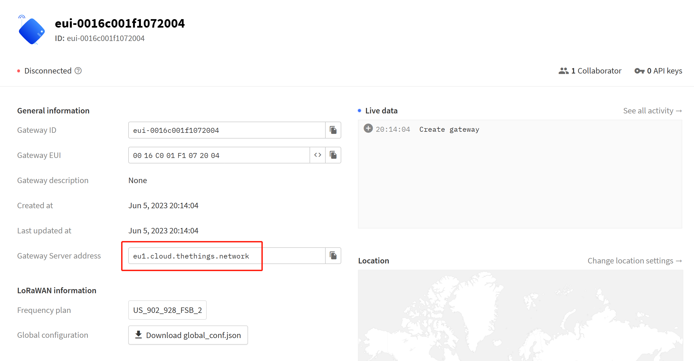Open 1 Collaborator link
The height and width of the screenshot is (361, 694).
click(x=590, y=71)
